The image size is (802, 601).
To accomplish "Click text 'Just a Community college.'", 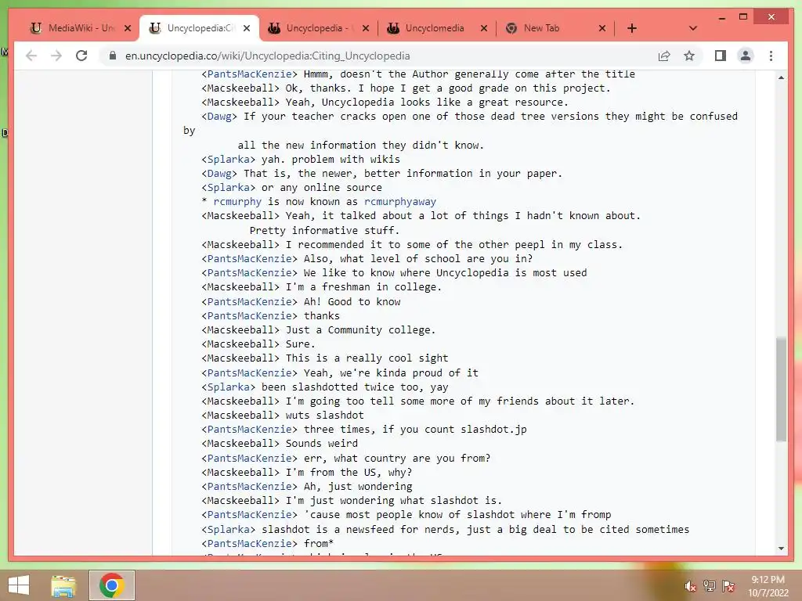I will click(x=360, y=329).
